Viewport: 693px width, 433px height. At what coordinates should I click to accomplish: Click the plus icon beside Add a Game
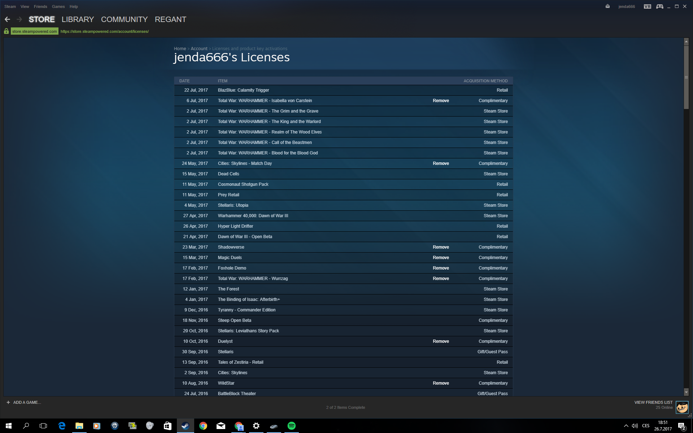(x=8, y=402)
